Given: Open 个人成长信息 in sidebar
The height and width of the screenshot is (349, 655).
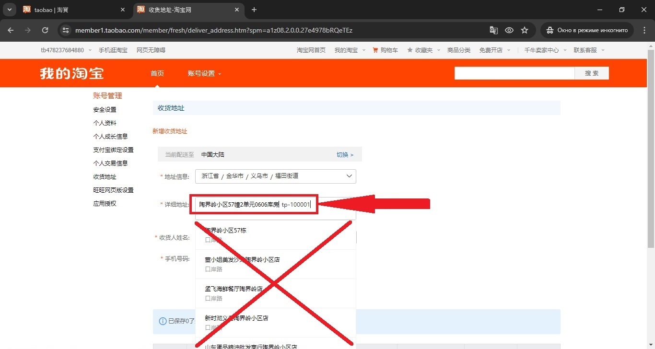Looking at the screenshot, I should coord(110,137).
